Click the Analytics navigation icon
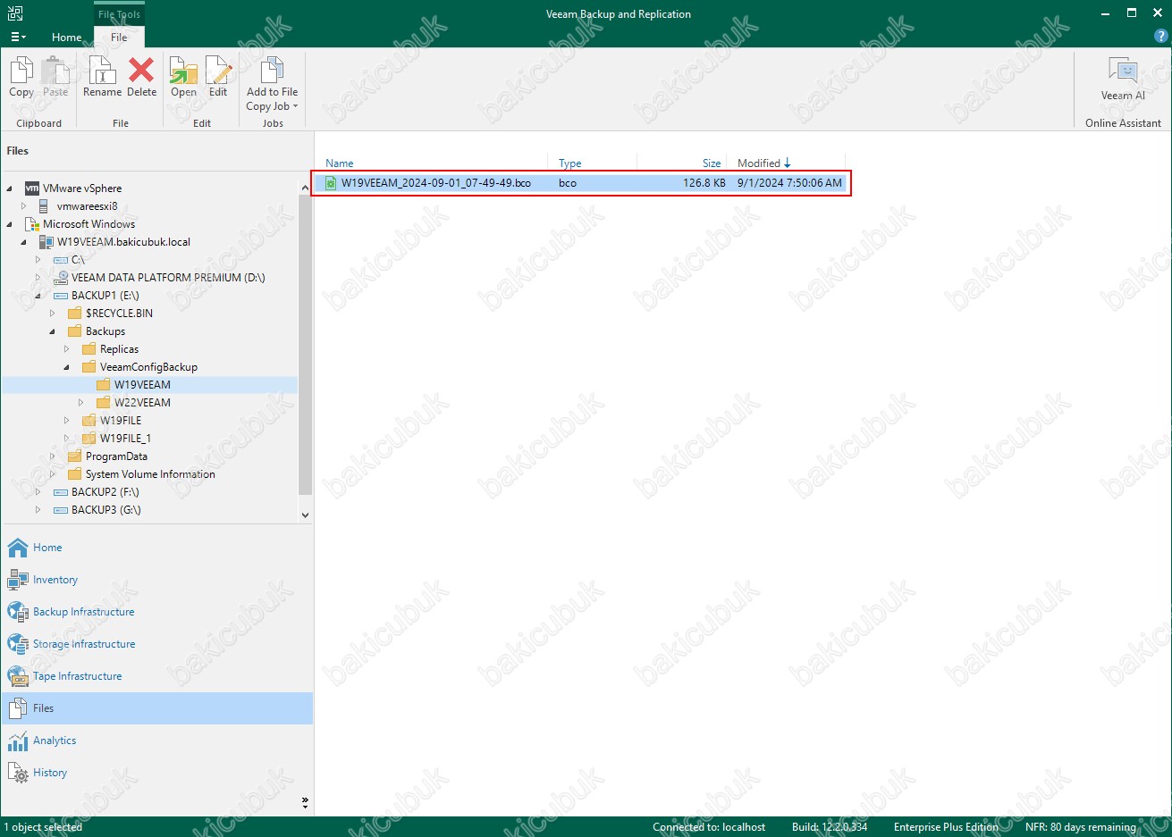Image resolution: width=1172 pixels, height=837 pixels. click(18, 741)
